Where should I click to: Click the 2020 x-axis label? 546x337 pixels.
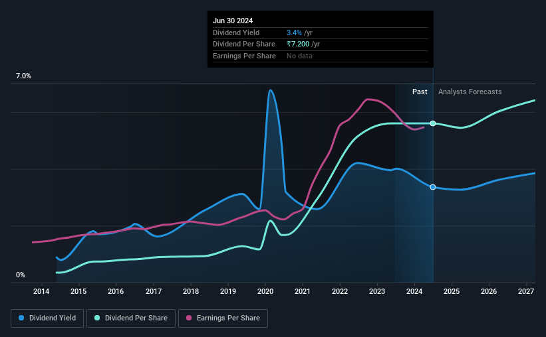click(x=265, y=291)
